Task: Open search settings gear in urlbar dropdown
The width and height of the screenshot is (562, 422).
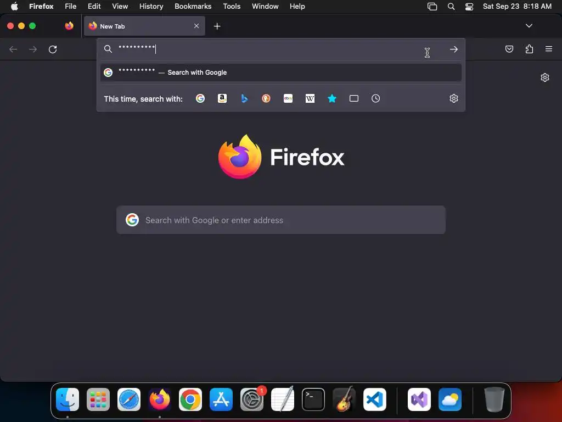Action: point(454,98)
